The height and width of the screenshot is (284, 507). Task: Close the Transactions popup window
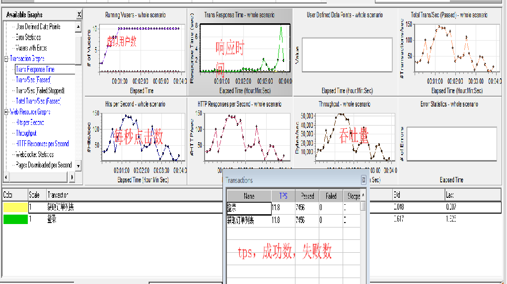pos(363,180)
